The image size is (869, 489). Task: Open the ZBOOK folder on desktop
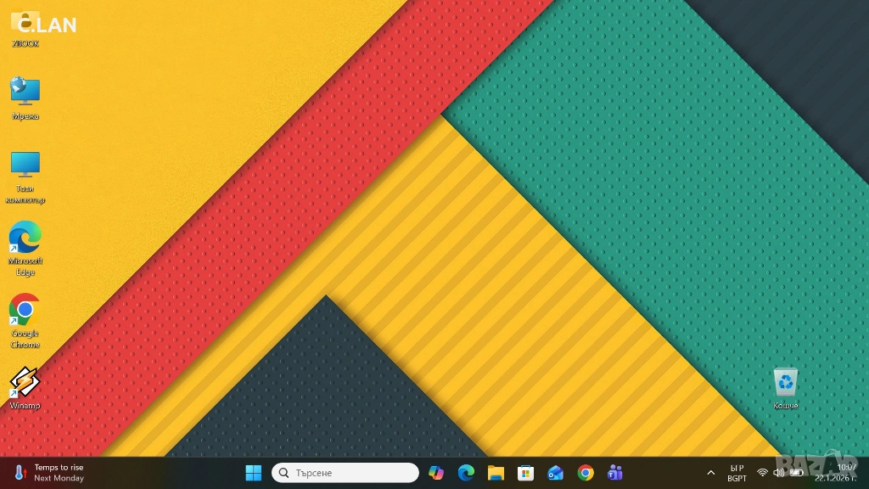[25, 25]
